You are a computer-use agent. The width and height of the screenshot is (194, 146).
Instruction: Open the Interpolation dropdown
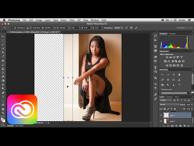coord(119,28)
